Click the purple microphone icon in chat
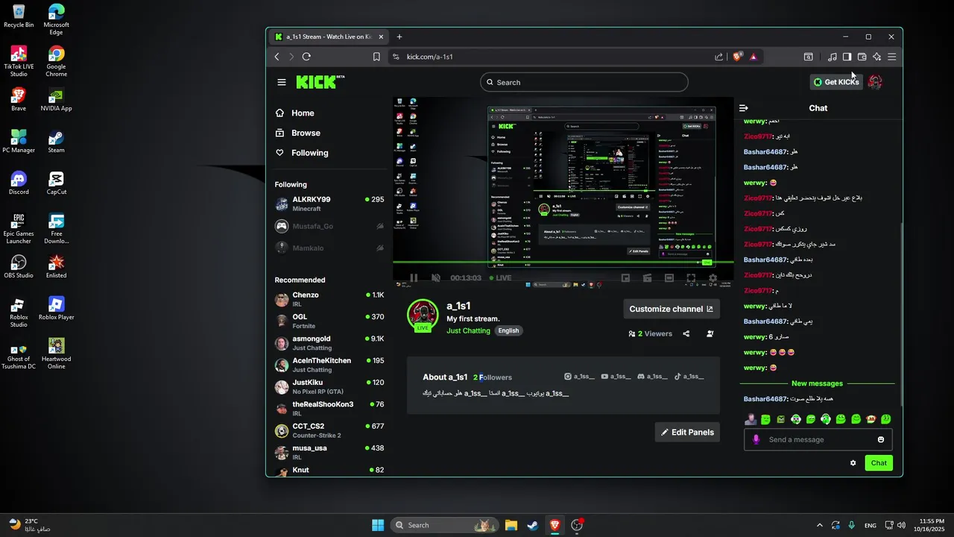 [x=756, y=440]
